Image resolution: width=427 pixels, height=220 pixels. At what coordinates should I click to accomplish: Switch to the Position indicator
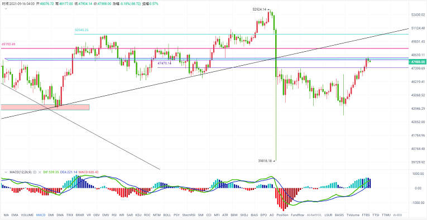(282, 215)
